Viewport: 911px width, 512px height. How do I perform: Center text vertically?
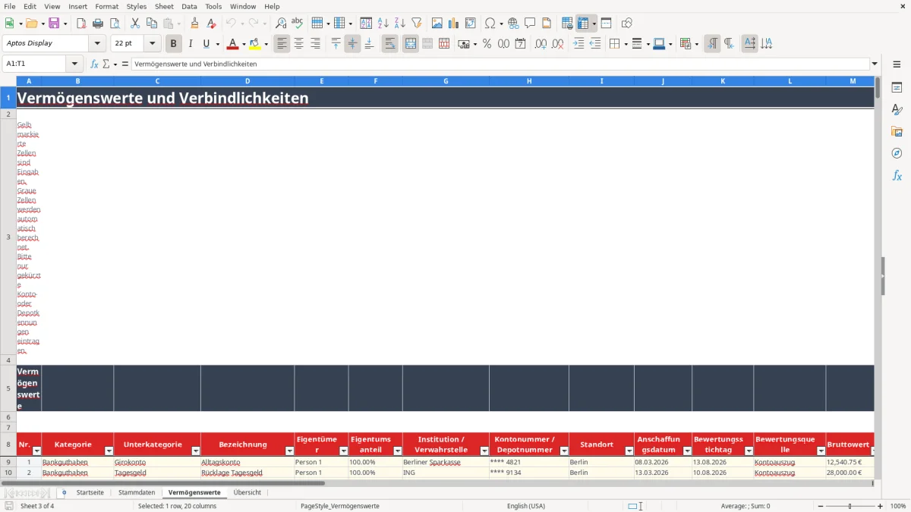(352, 44)
